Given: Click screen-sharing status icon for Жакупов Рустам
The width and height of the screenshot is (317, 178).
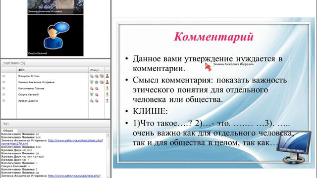Looking at the screenshot, I should pyautogui.click(x=102, y=76).
